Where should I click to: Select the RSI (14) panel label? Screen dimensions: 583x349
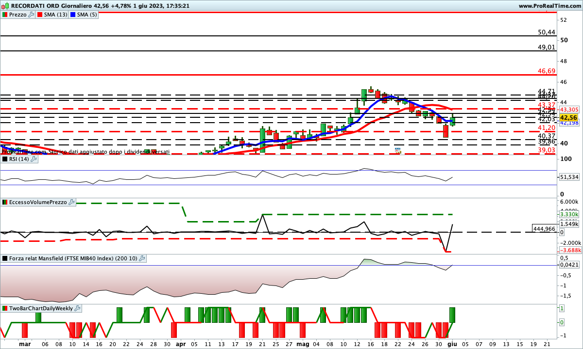click(x=18, y=159)
